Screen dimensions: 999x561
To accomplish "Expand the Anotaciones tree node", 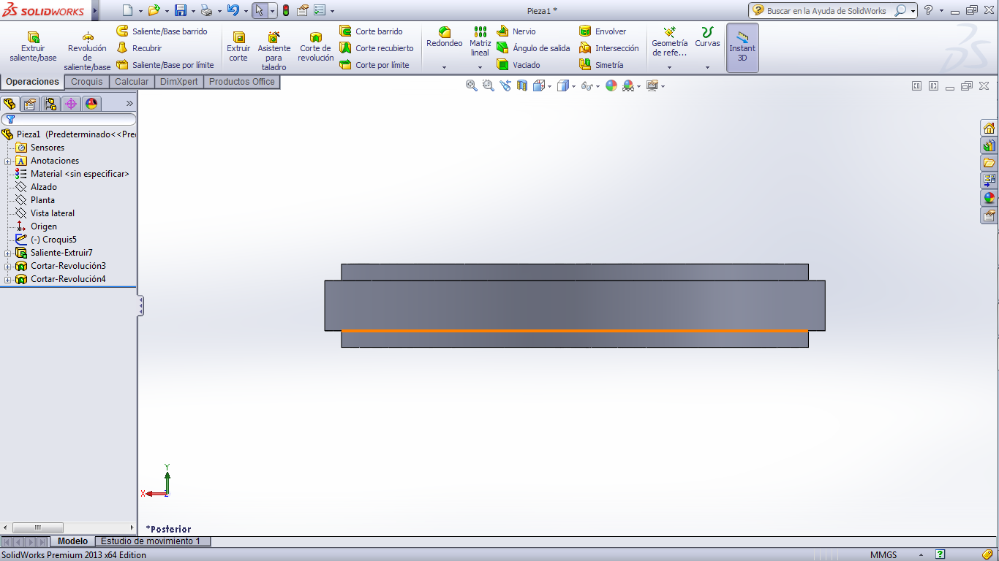I will coord(7,161).
